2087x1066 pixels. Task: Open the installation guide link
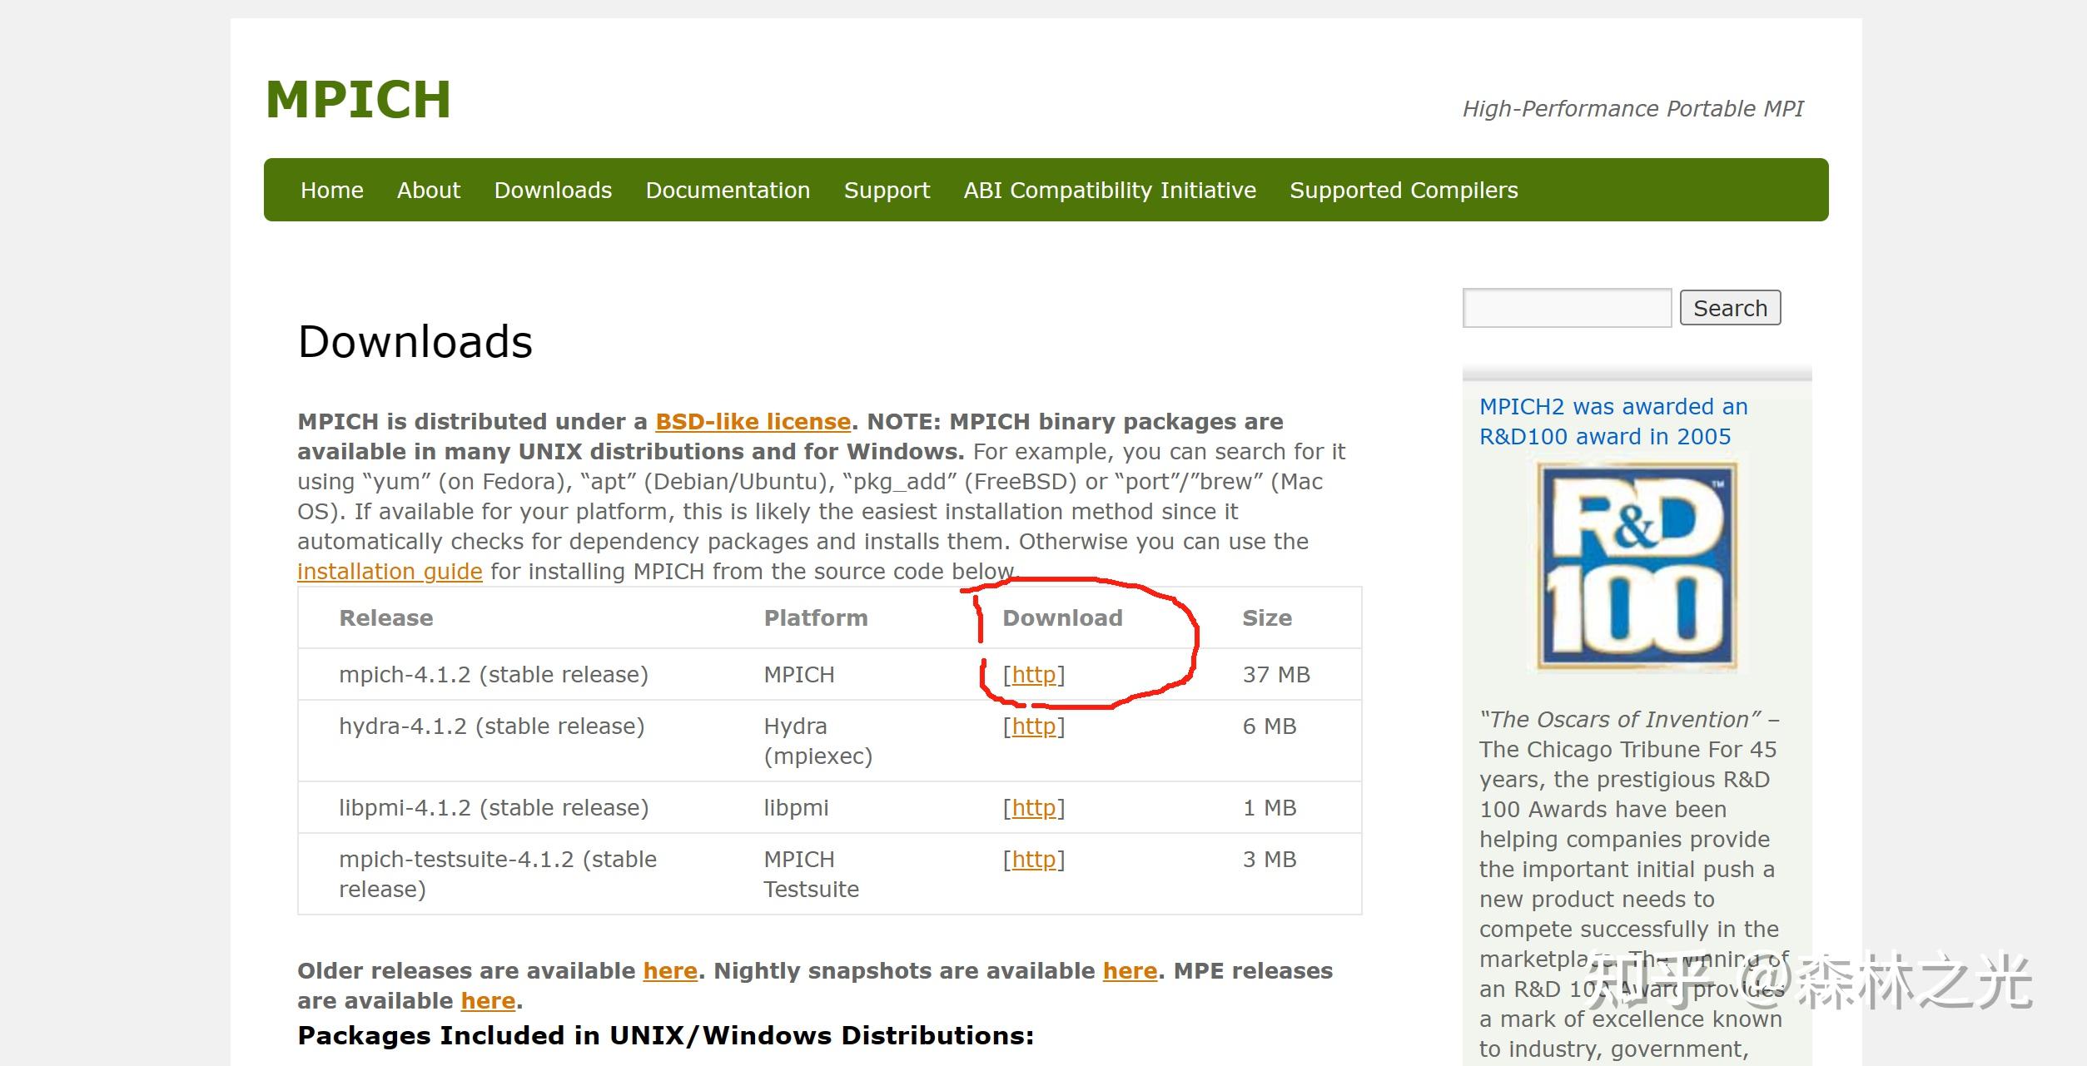pos(390,572)
